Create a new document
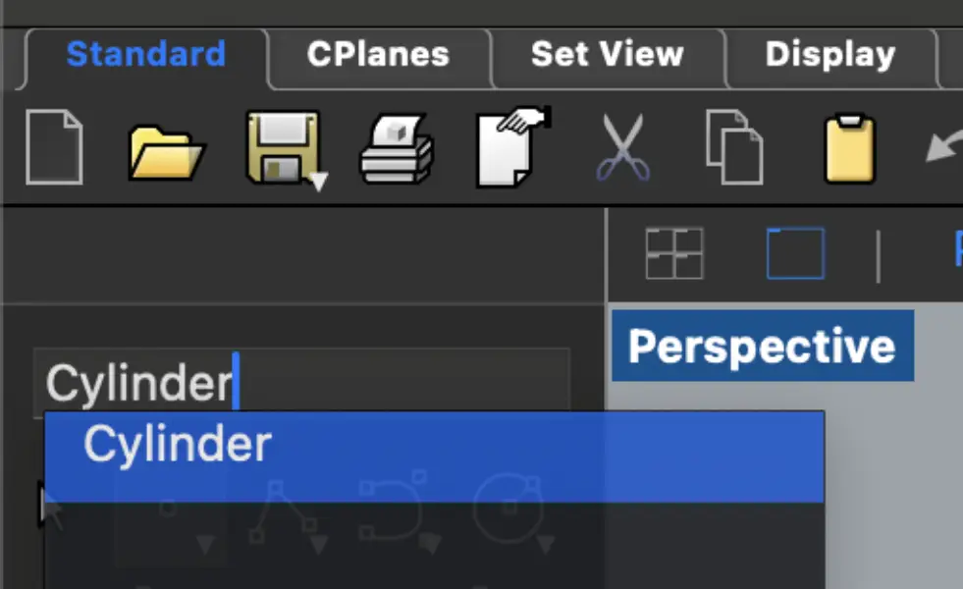The height and width of the screenshot is (589, 963). coord(54,147)
